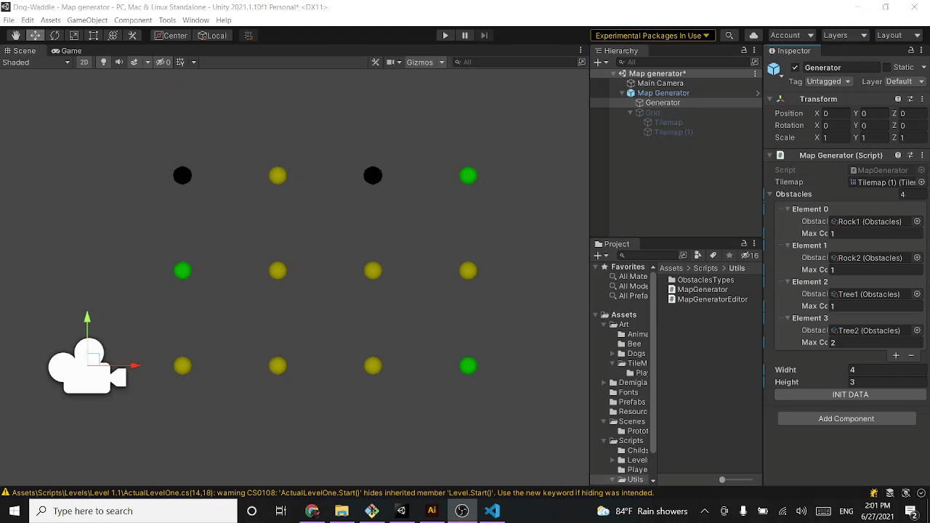Adjust the Project panel icon size slider
The width and height of the screenshot is (930, 523).
[721, 480]
